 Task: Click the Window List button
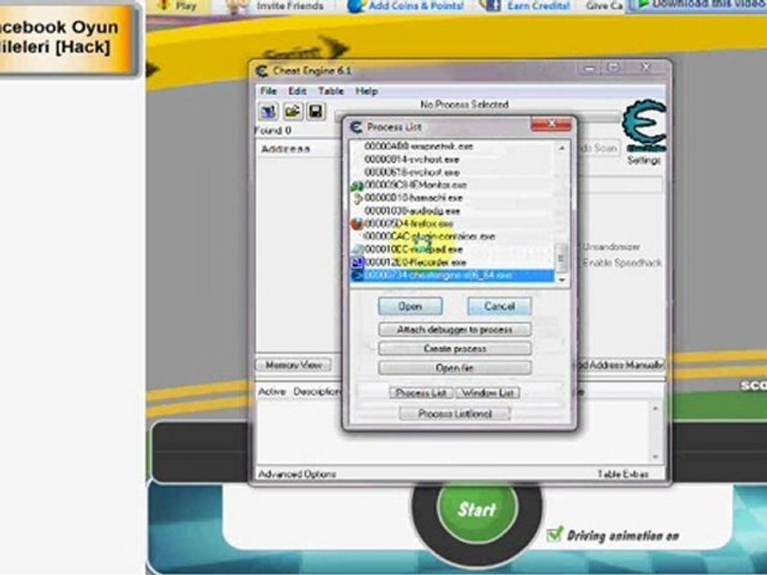pyautogui.click(x=487, y=393)
